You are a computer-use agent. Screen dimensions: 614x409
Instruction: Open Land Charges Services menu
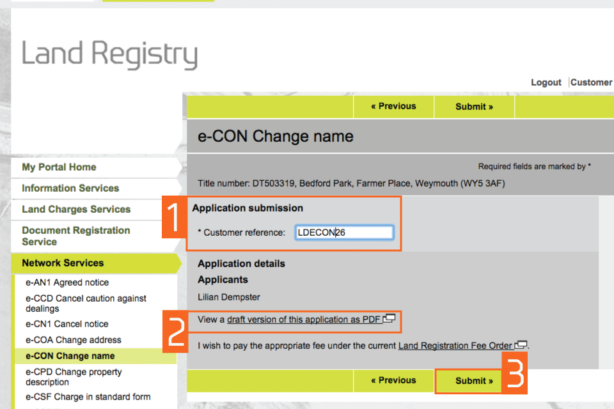tap(76, 210)
